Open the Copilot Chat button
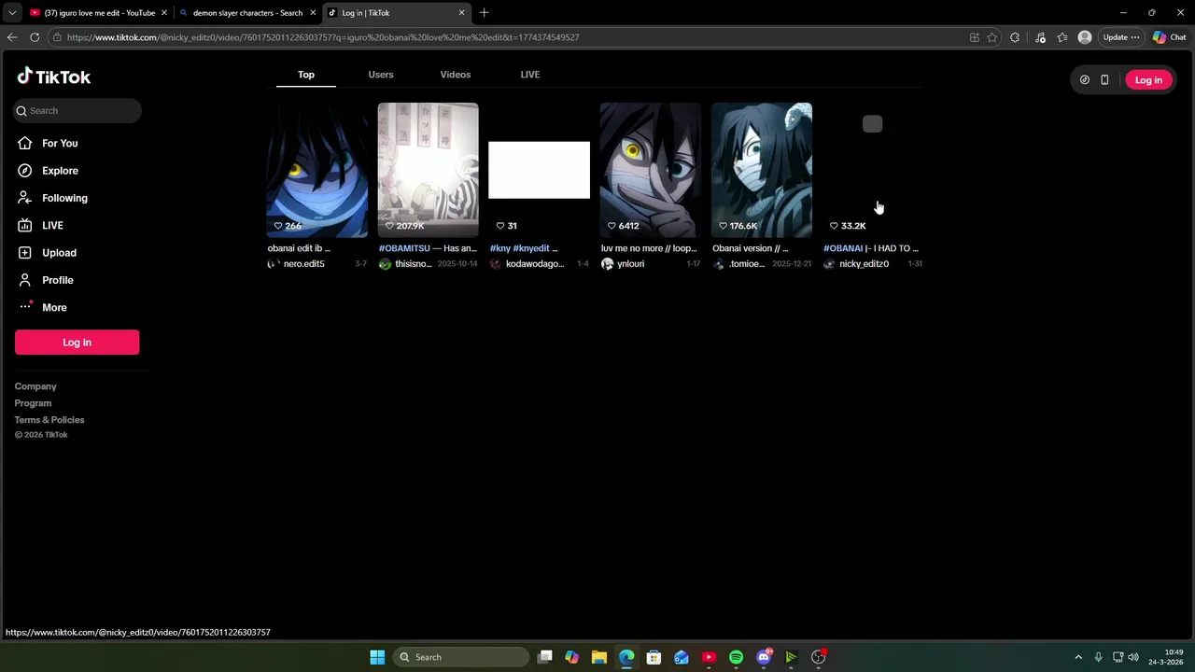 click(1169, 37)
